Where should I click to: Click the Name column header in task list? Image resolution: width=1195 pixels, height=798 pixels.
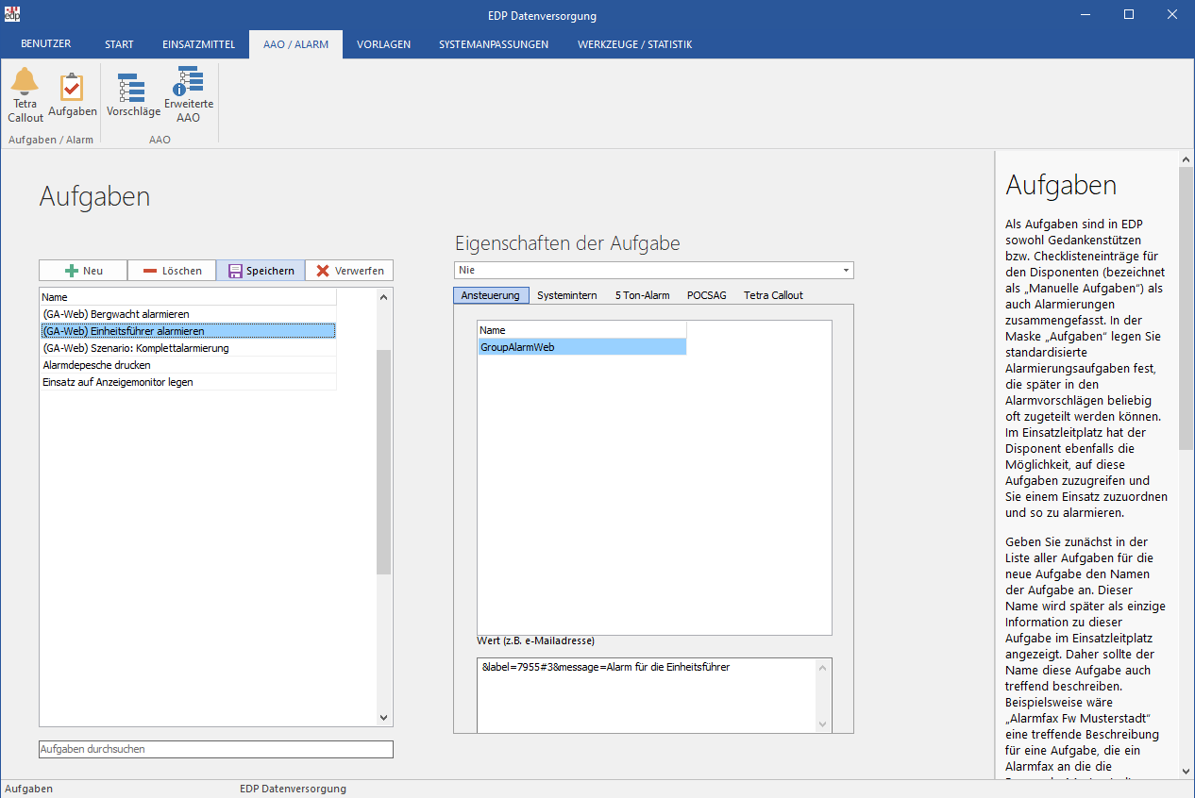pyautogui.click(x=188, y=297)
